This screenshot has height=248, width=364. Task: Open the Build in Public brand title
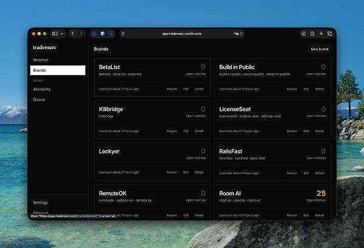pyautogui.click(x=237, y=67)
